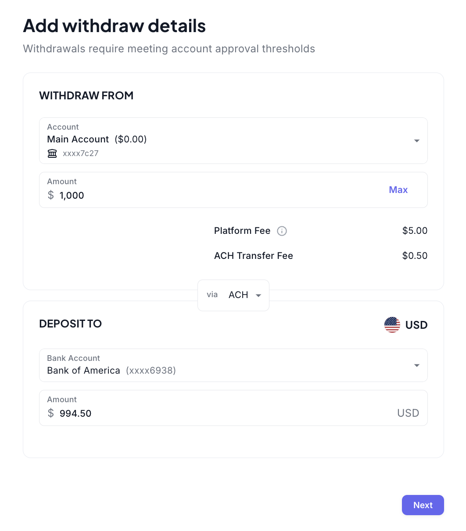Click the $0.50 ACH fee amount
This screenshot has width=466, height=531.
click(x=415, y=256)
